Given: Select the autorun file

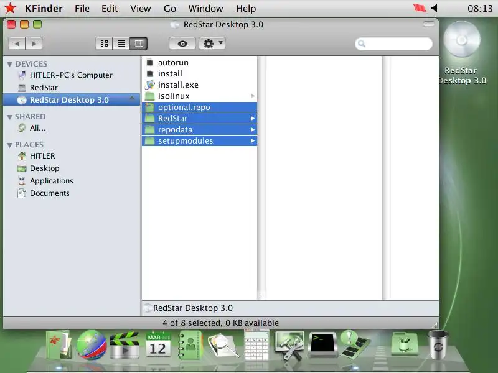Looking at the screenshot, I should coord(199,63).
